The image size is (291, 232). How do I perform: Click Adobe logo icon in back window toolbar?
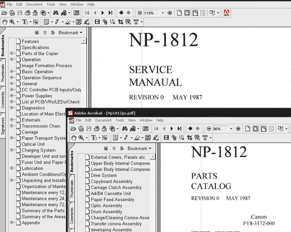click(226, 13)
